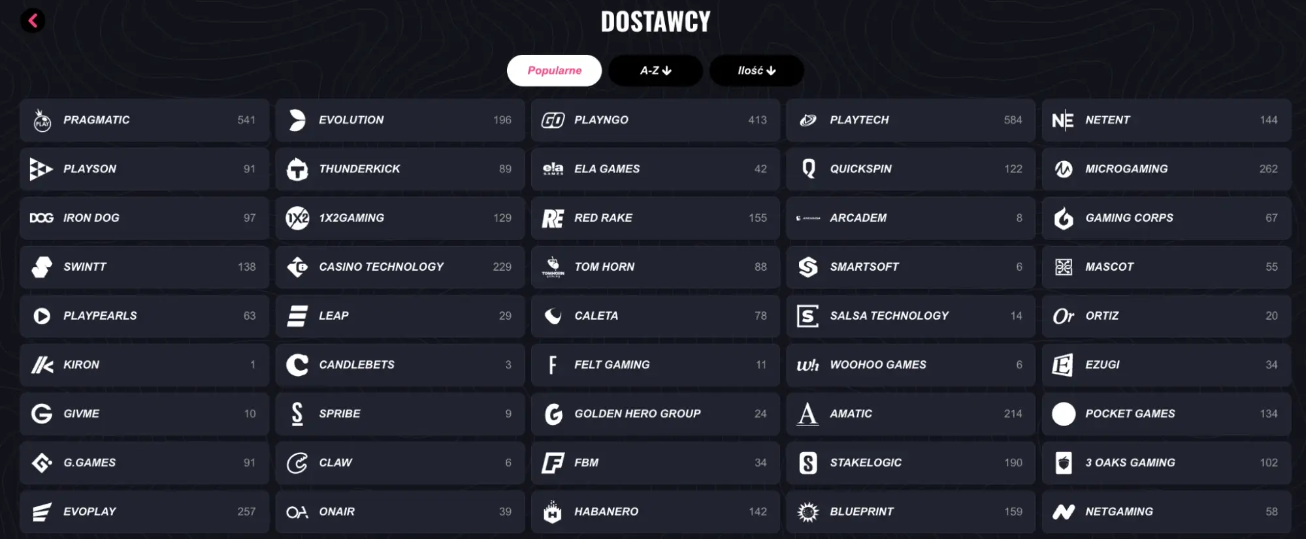Click the Ezugi E logo icon
The width and height of the screenshot is (1306, 539).
tap(1063, 365)
